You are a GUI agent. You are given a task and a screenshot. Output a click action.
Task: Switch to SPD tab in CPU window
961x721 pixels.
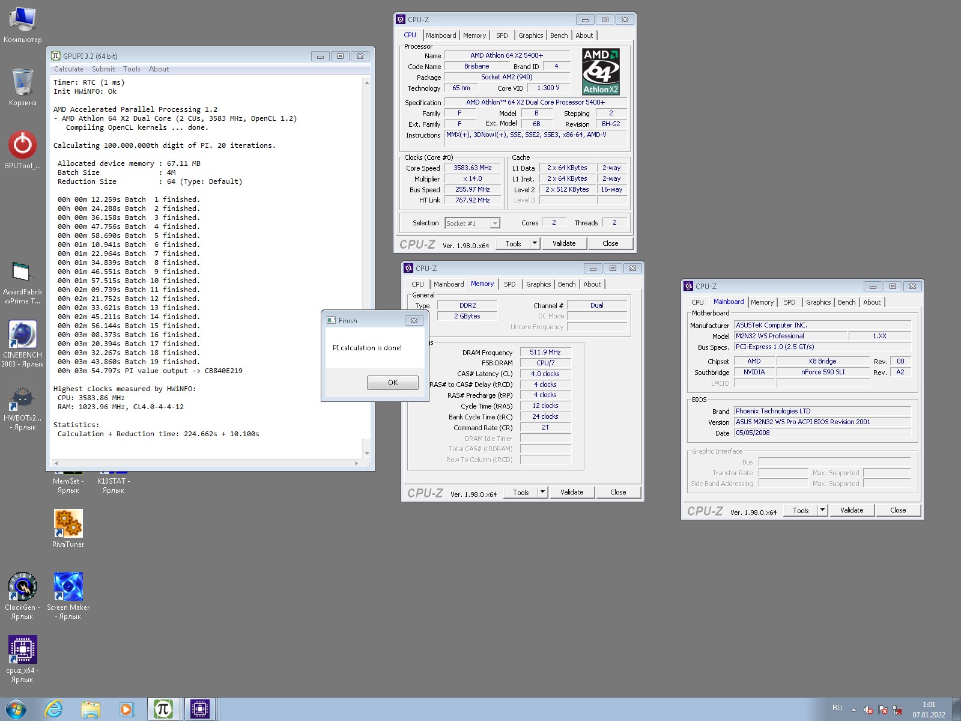[502, 35]
